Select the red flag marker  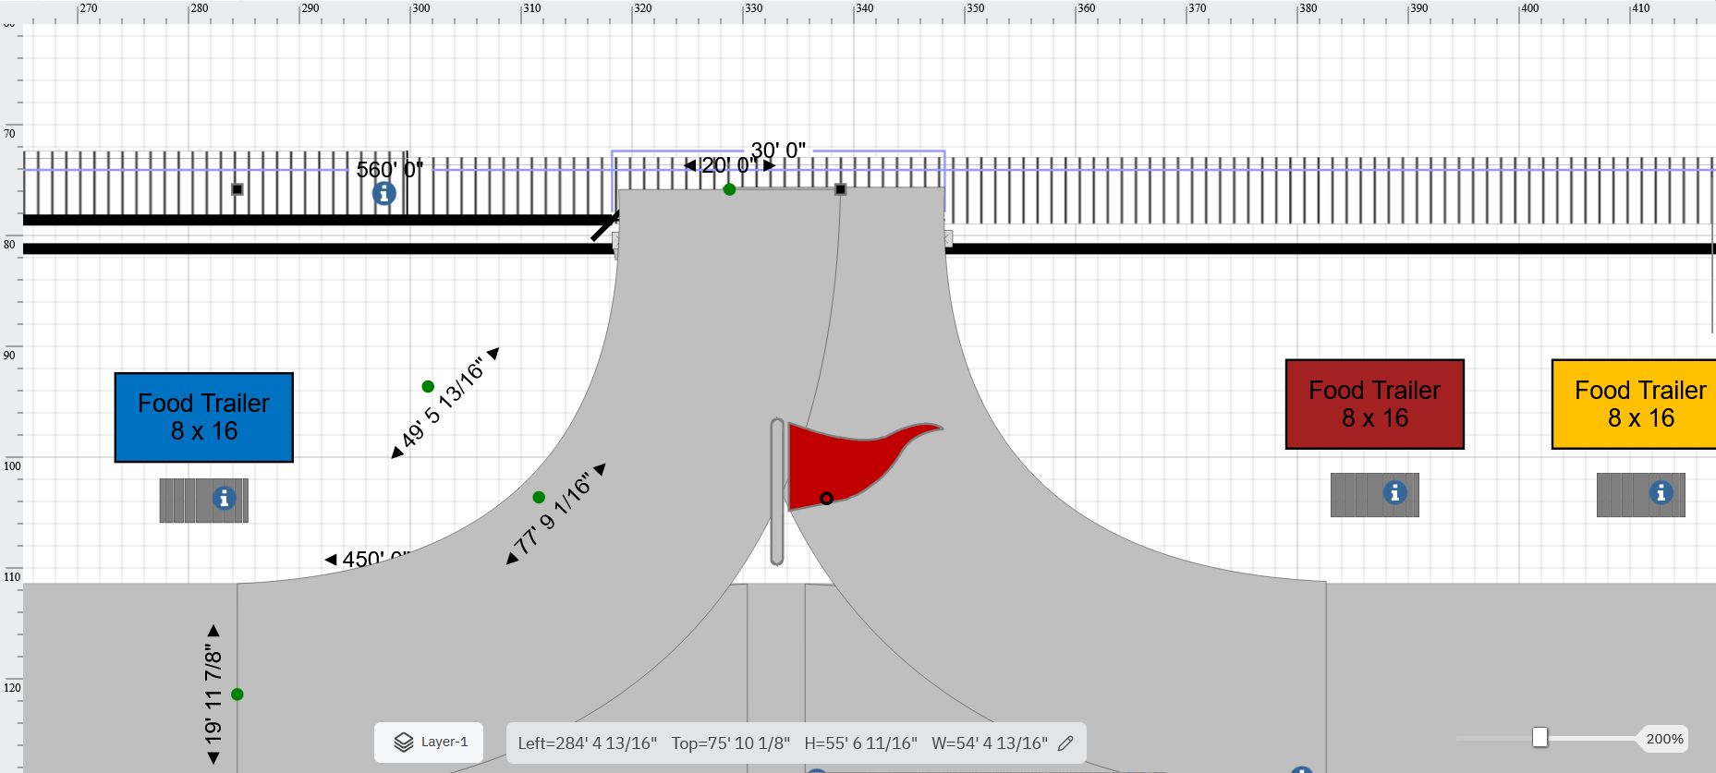[850, 462]
